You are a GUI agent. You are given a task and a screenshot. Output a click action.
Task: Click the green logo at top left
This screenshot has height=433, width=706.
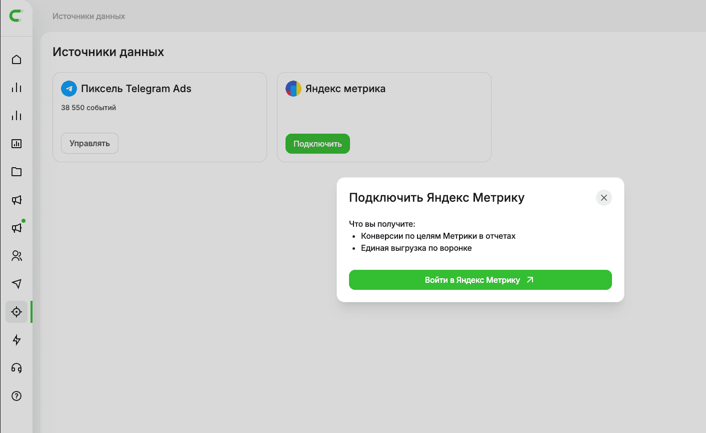pos(16,16)
